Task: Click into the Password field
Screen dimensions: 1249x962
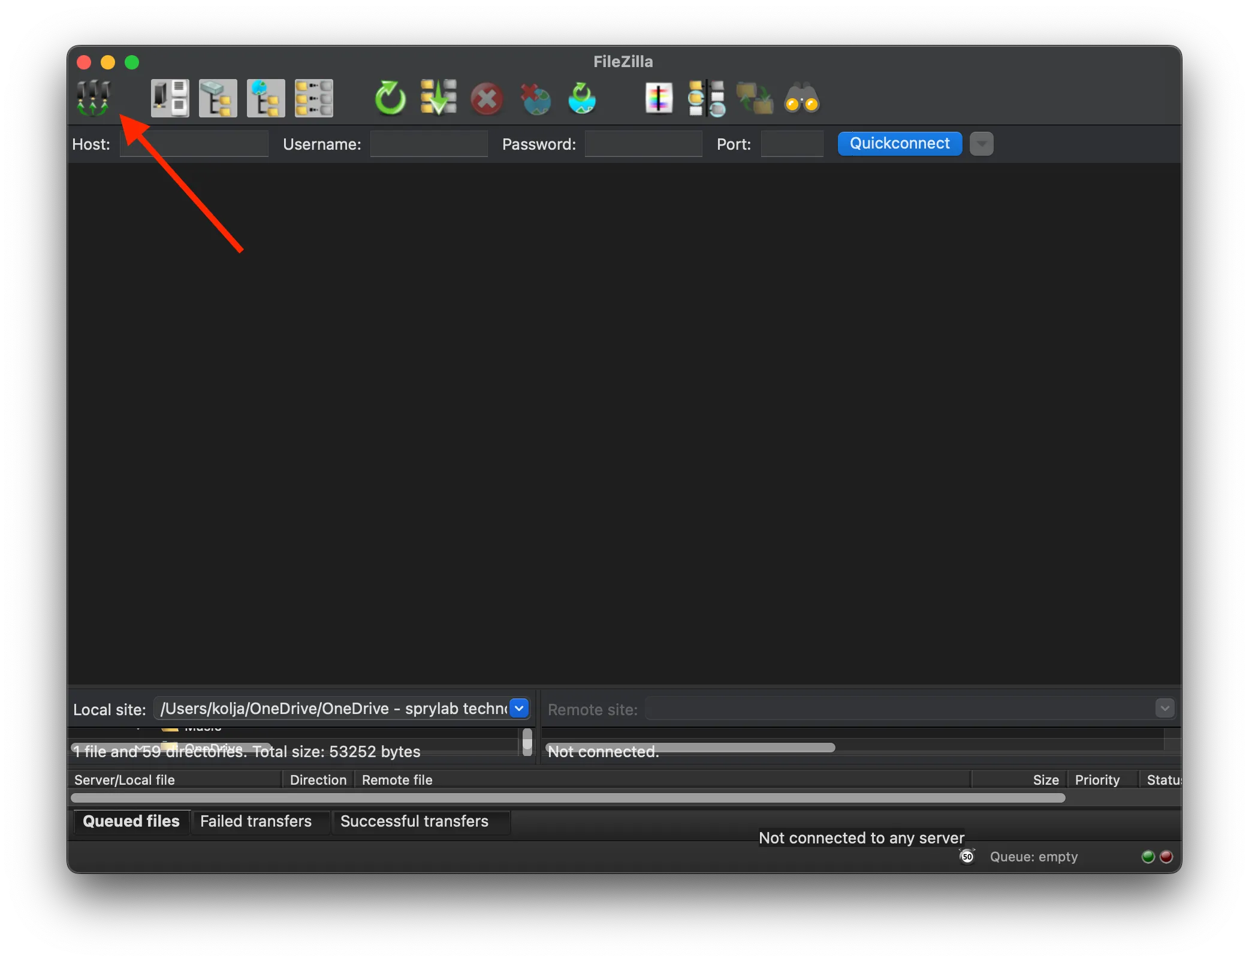Action: [644, 144]
